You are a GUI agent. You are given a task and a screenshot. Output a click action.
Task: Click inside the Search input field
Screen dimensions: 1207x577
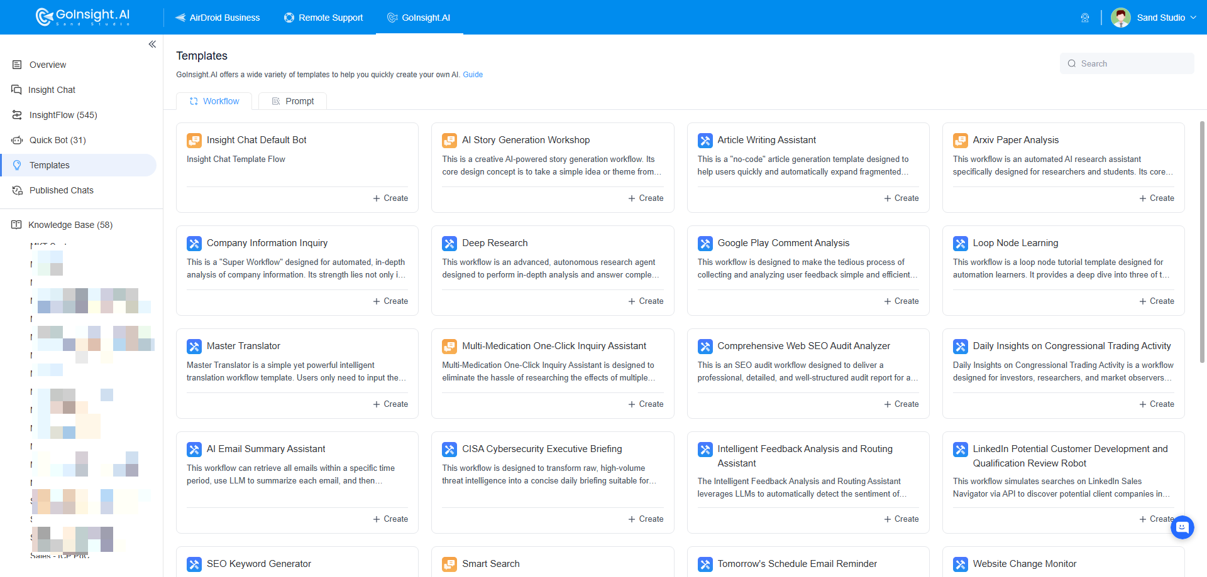1125,63
